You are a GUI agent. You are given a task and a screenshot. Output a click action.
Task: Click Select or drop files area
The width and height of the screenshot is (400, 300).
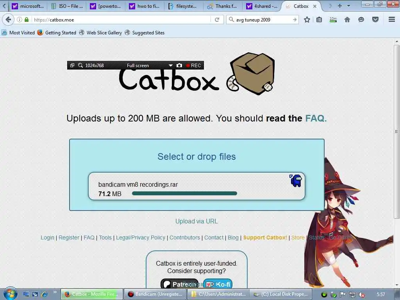(196, 156)
